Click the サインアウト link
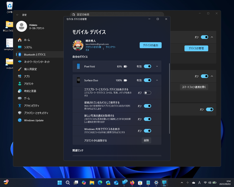This screenshot has height=187, width=234. pyautogui.click(x=111, y=47)
